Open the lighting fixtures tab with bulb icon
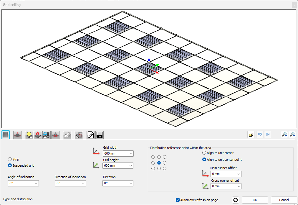 [x=29, y=135]
